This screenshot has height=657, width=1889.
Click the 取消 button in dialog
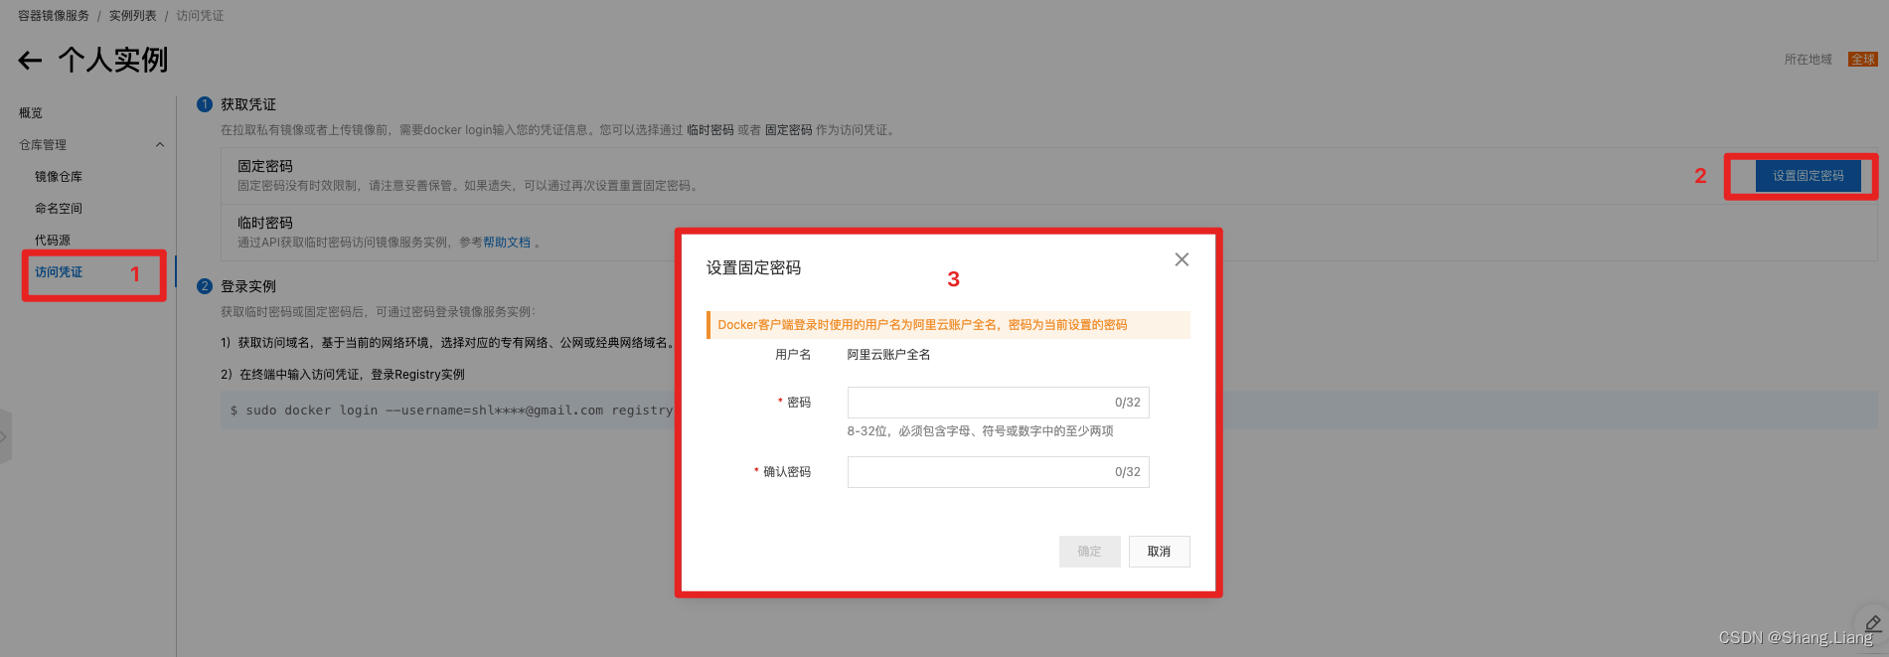click(x=1160, y=552)
